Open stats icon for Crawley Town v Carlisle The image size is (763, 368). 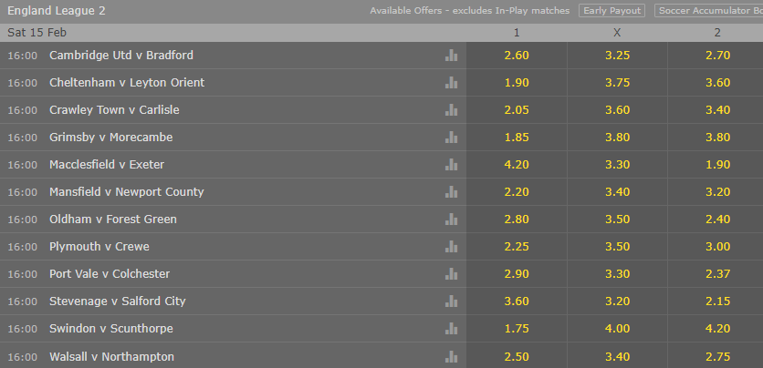tap(451, 109)
